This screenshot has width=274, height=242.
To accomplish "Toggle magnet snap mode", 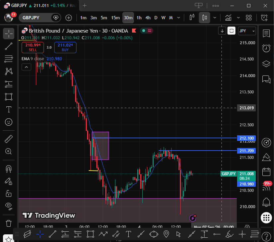I will click(9, 169).
